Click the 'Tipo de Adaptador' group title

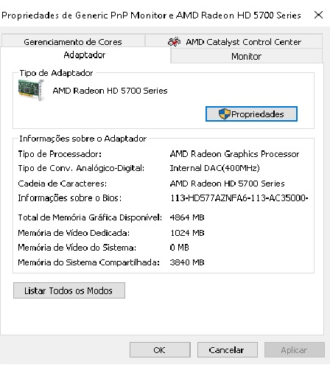click(x=56, y=73)
